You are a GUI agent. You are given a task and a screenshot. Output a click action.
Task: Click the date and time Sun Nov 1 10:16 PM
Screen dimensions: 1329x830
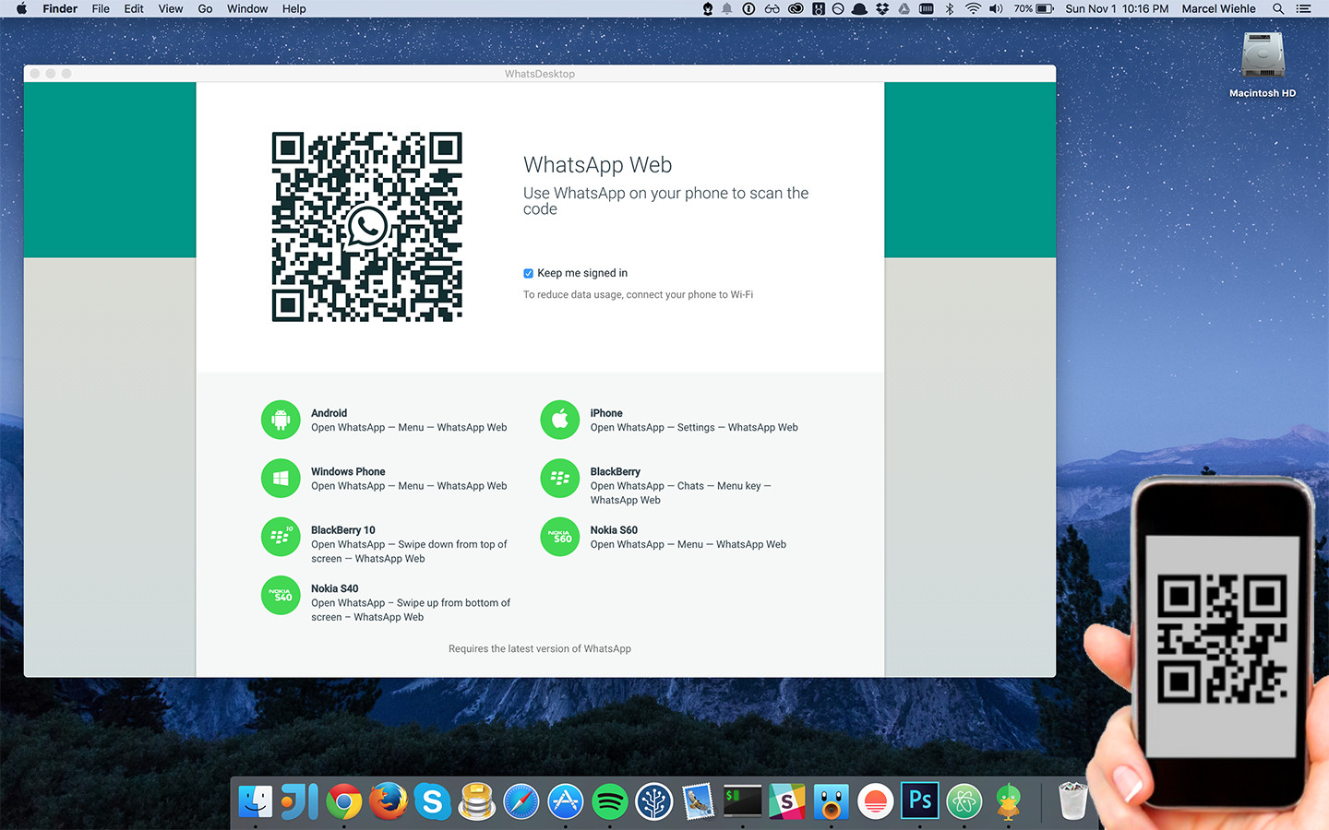click(1117, 8)
